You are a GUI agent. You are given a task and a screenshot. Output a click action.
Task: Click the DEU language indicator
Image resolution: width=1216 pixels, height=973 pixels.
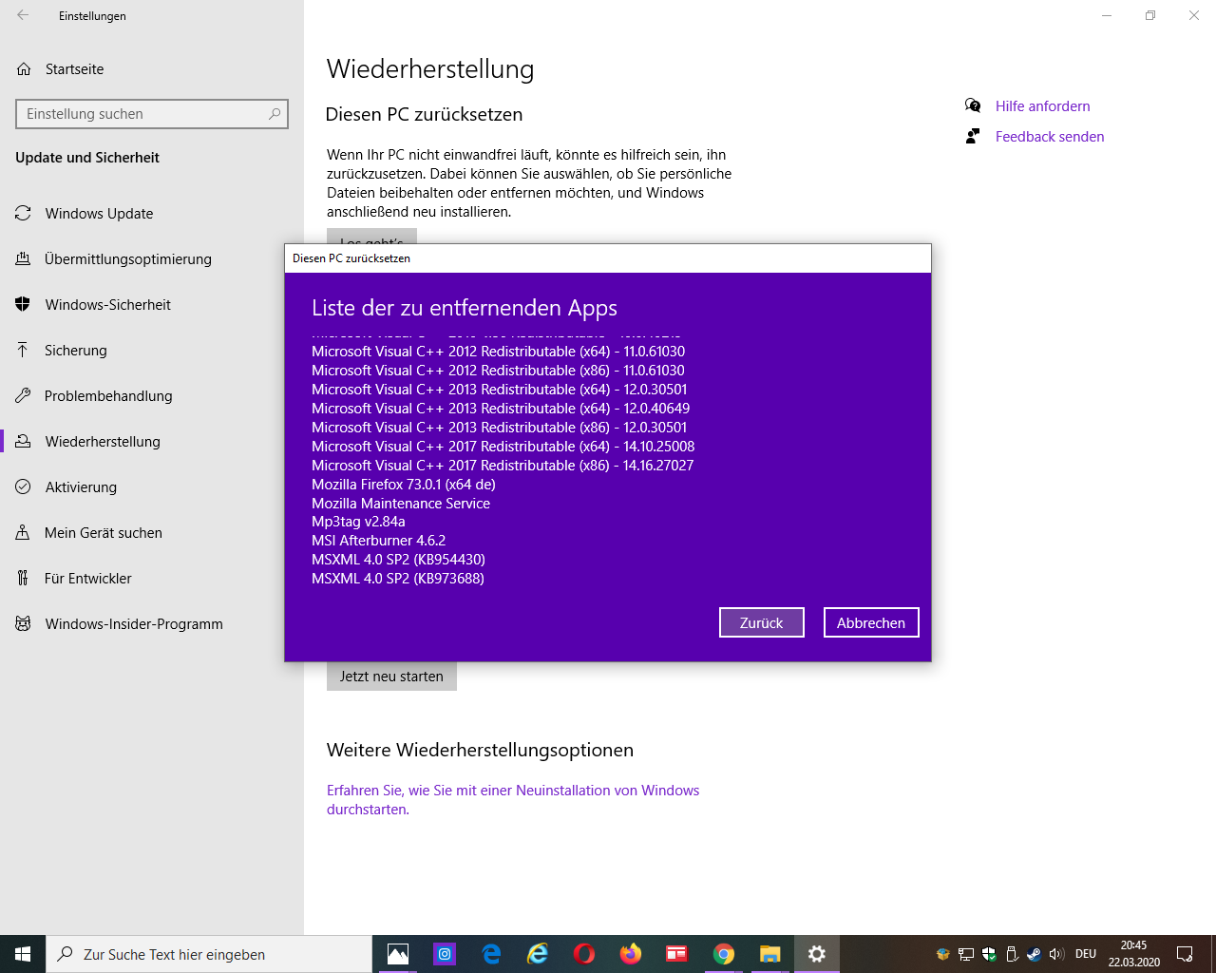[1086, 954]
